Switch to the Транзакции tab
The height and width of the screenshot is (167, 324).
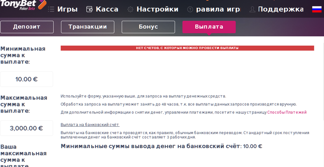[x=87, y=27]
